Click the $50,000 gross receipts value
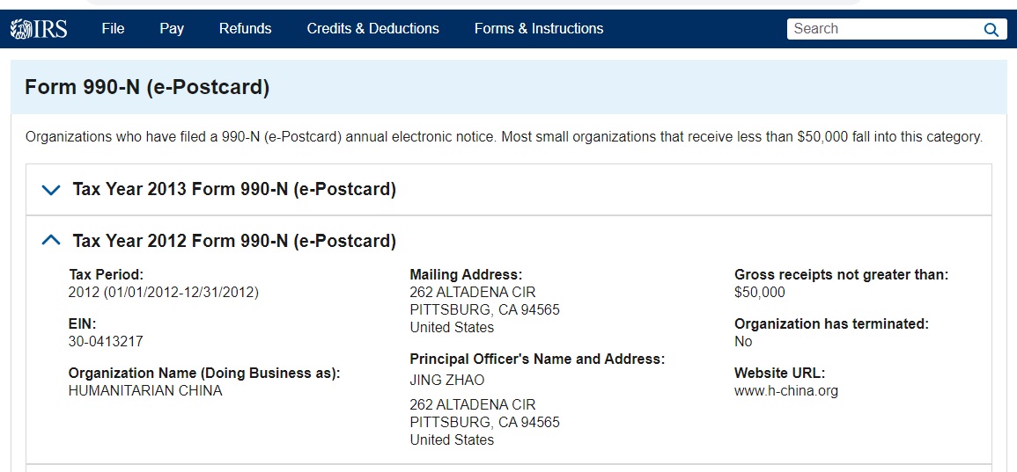 tap(759, 293)
